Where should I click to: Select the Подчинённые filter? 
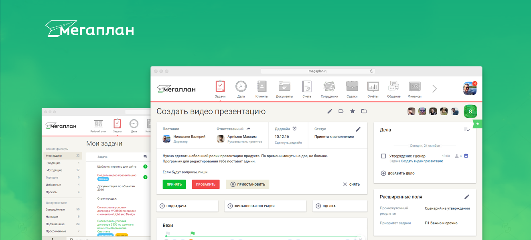tap(63, 224)
